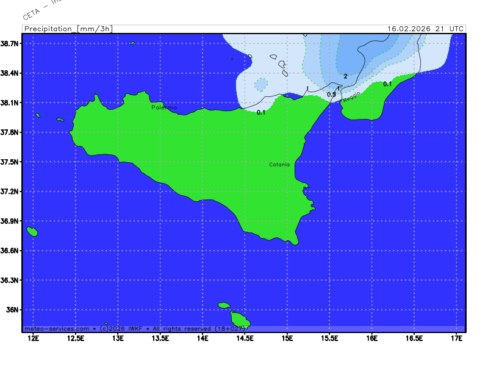Select the 14.5E longitude axis label

point(245,338)
